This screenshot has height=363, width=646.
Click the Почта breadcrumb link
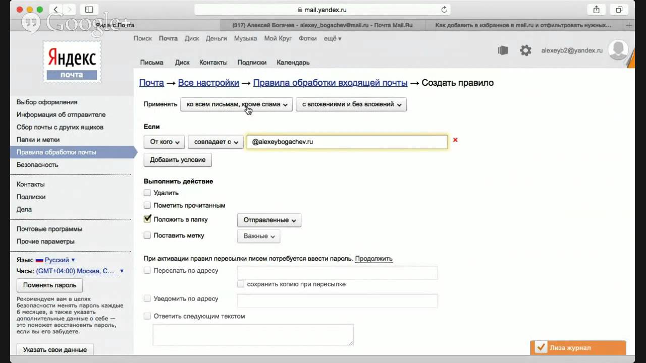pyautogui.click(x=151, y=83)
